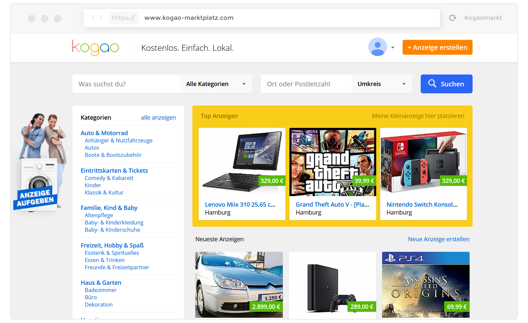Select the Dekoration subcategory
The image size is (528, 323).
(99, 305)
